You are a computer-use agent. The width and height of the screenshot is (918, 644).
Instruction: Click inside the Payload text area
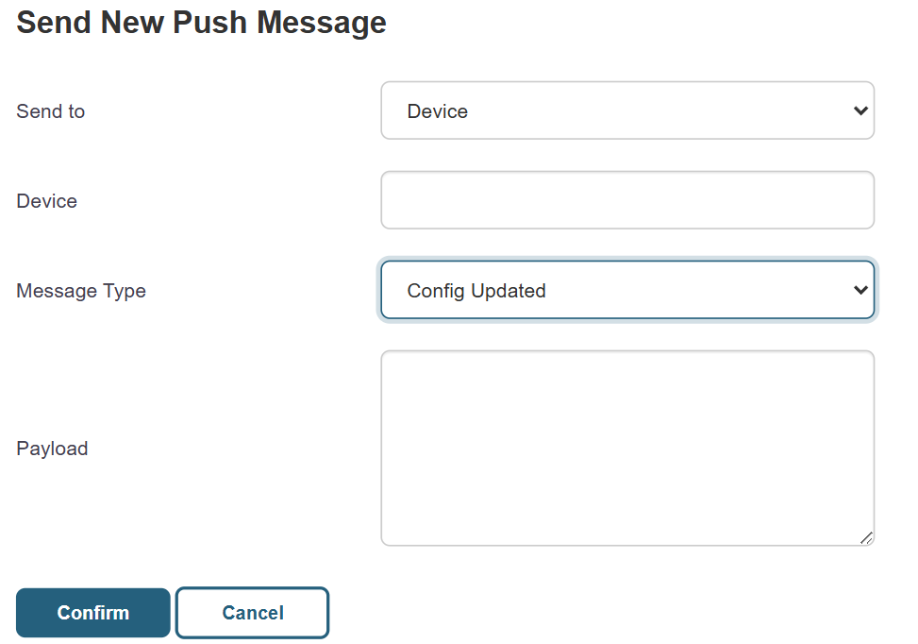click(627, 449)
